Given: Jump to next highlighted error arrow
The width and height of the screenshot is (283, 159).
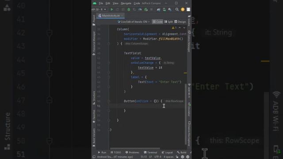Looking at the screenshot, I should [x=184, y=28].
